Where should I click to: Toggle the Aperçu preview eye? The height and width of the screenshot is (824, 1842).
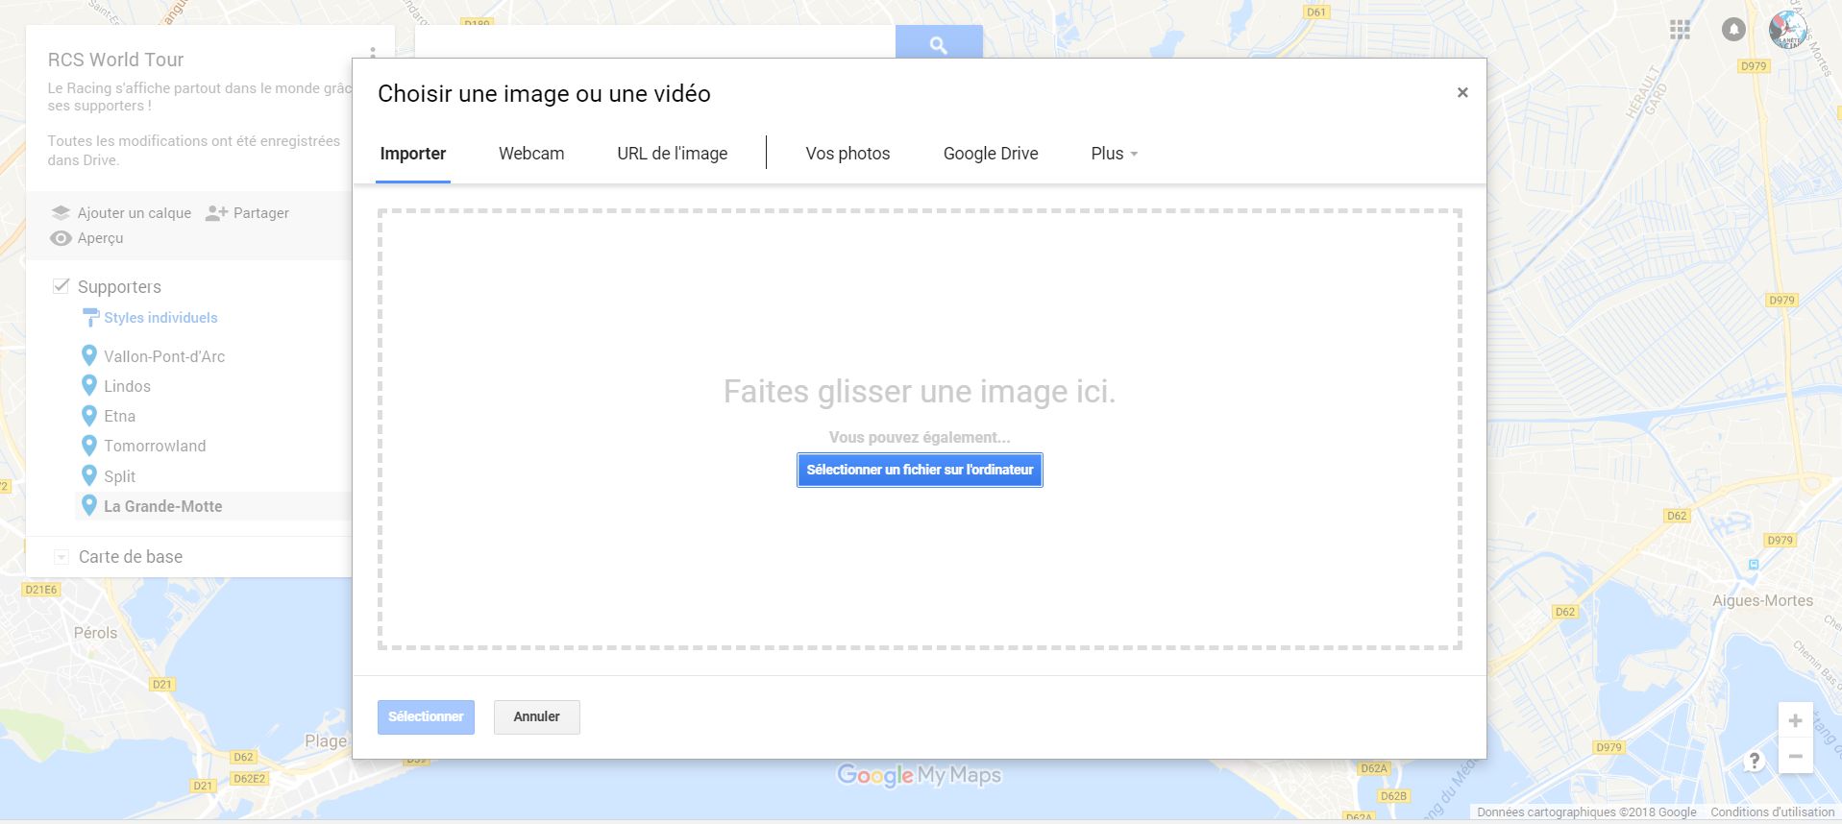point(61,238)
